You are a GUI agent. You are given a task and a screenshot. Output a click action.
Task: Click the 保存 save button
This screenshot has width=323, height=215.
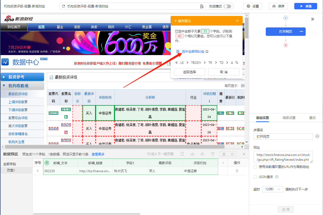pos(278,6)
